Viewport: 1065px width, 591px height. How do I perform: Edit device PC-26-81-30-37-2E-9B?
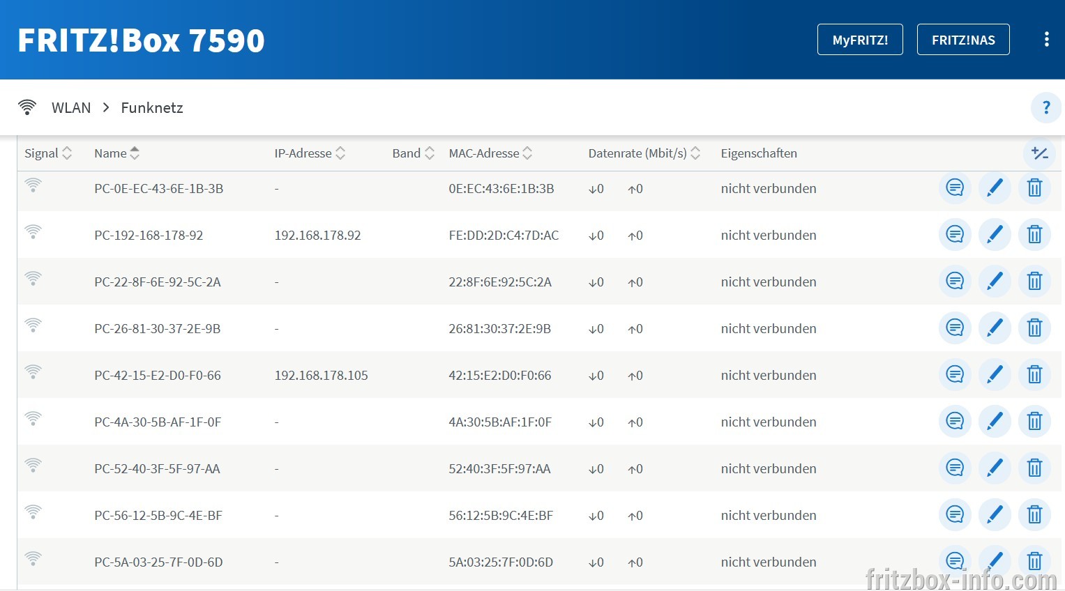pyautogui.click(x=995, y=328)
